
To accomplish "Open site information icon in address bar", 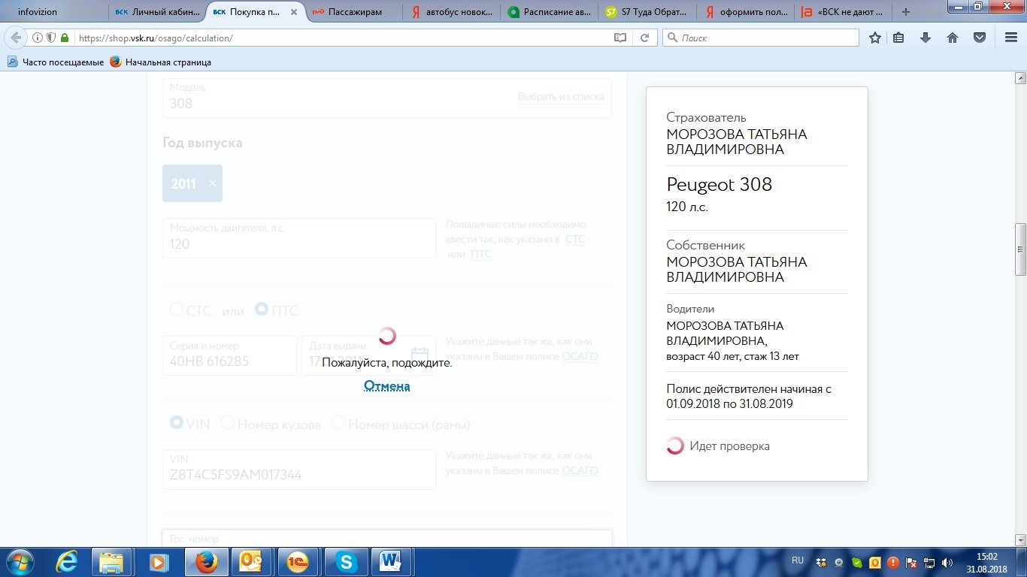I will coord(38,38).
